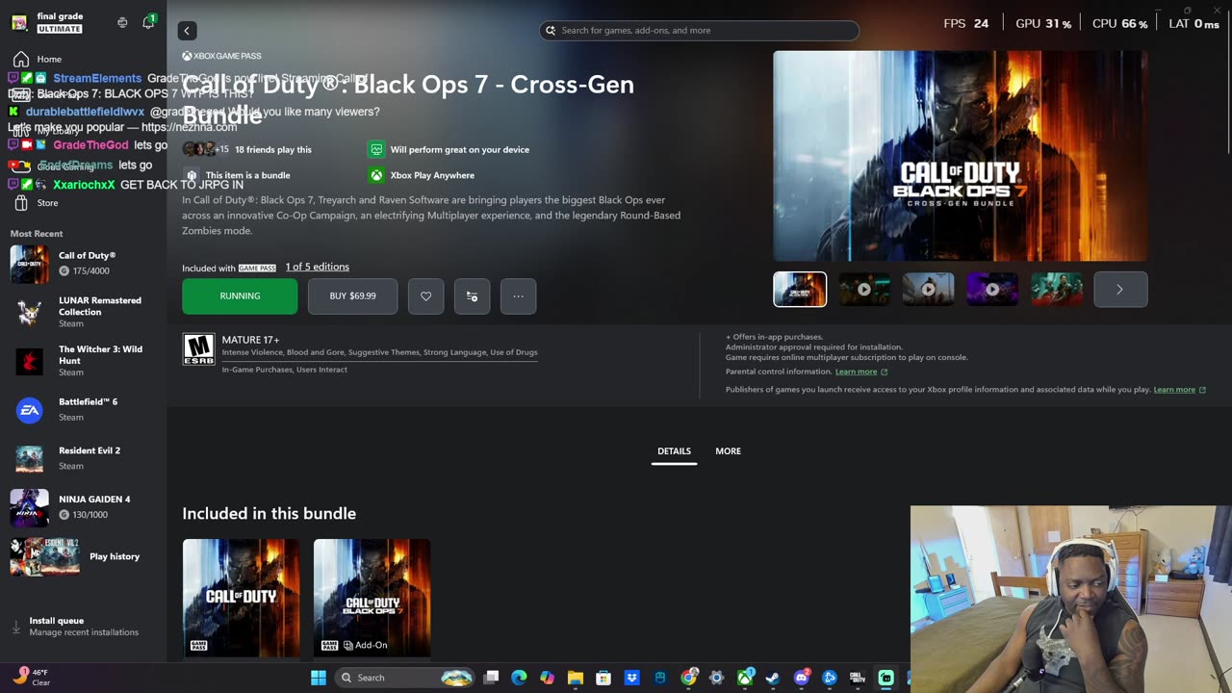
Task: Open Copilot from the taskbar
Action: (x=547, y=678)
